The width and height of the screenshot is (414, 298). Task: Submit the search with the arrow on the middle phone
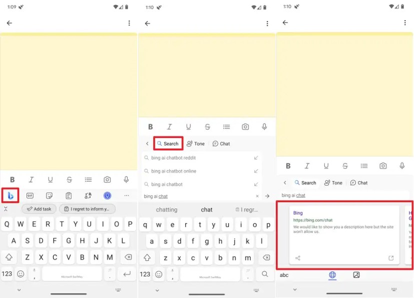(267, 196)
